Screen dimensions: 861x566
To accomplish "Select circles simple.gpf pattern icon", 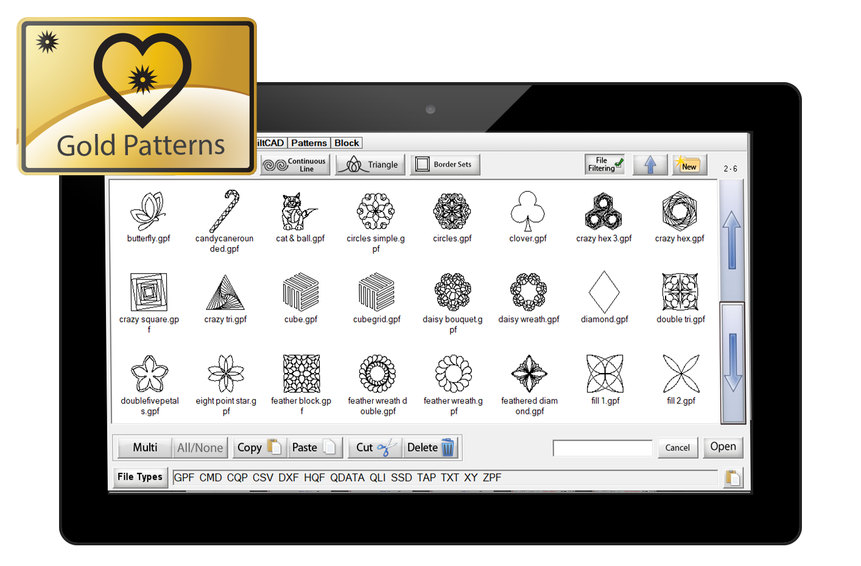I will (x=376, y=211).
